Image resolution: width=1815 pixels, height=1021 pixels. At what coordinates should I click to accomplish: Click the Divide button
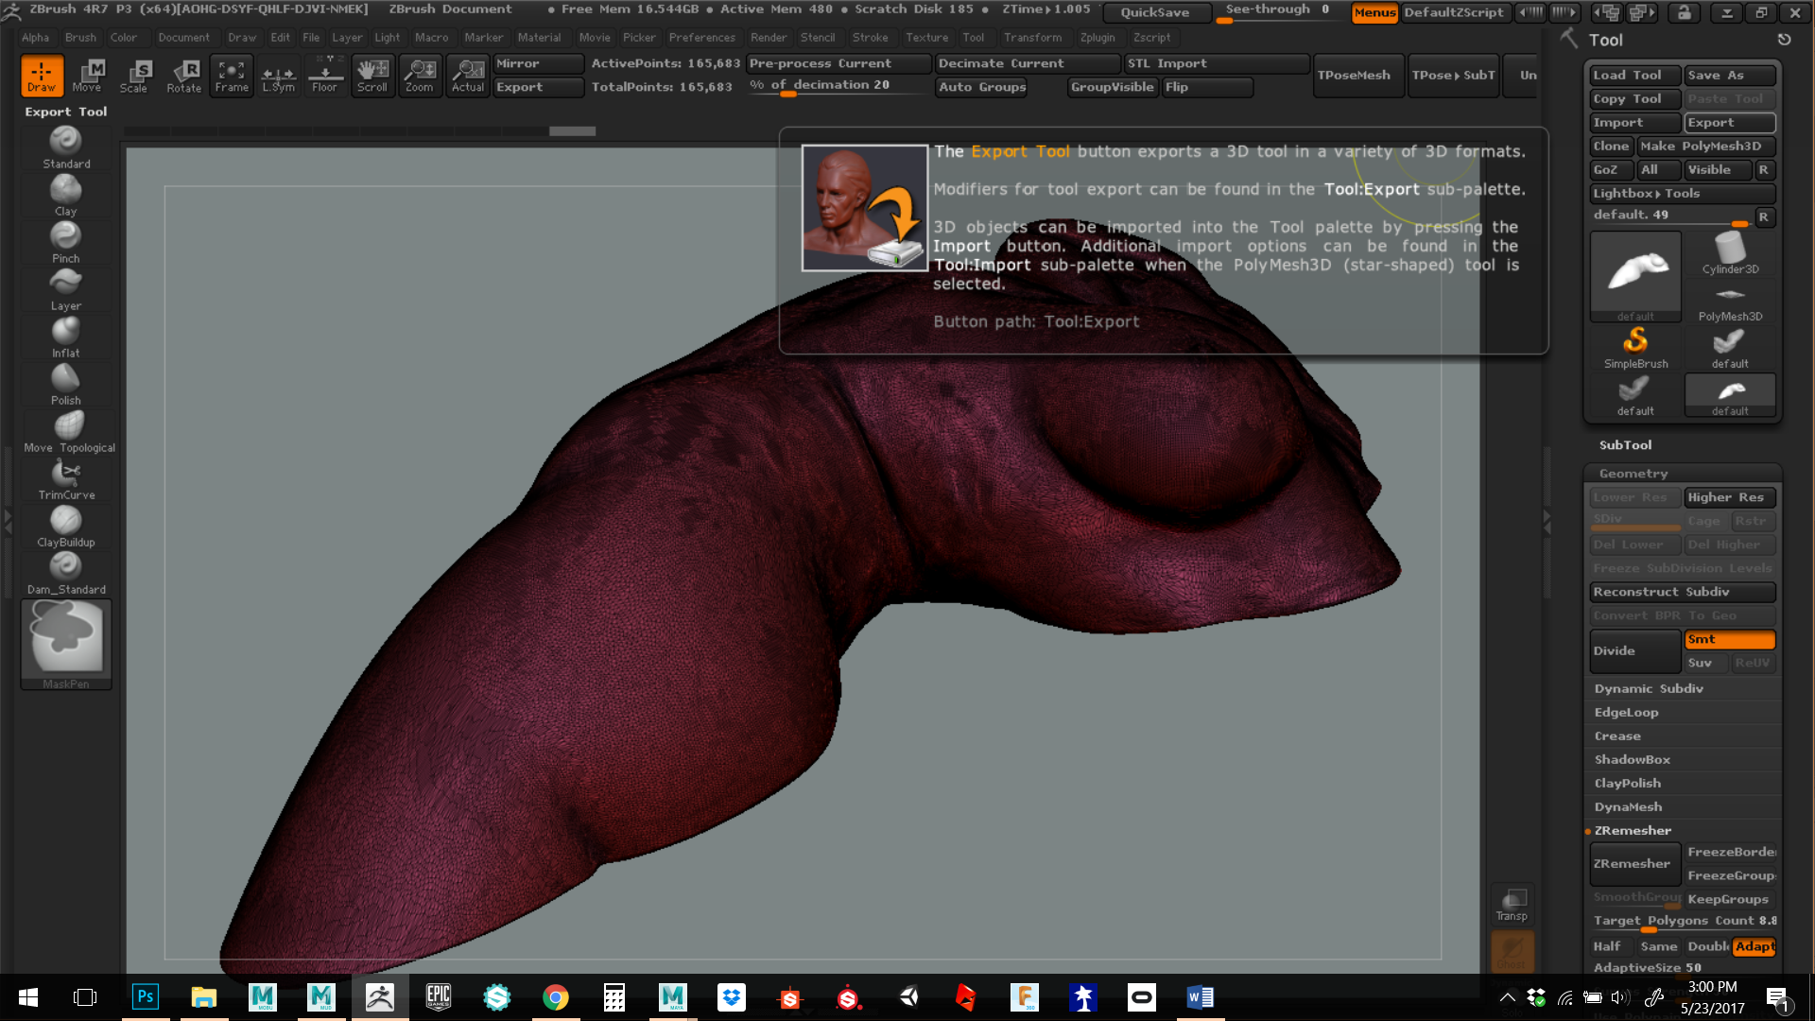click(1635, 651)
